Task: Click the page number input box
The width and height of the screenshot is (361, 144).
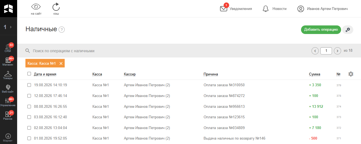Action: pyautogui.click(x=326, y=51)
